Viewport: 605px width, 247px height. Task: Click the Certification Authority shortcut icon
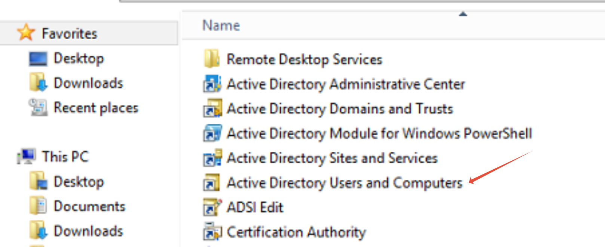[212, 232]
